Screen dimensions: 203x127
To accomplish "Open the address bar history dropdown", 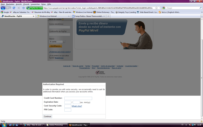I will pos(159,8).
